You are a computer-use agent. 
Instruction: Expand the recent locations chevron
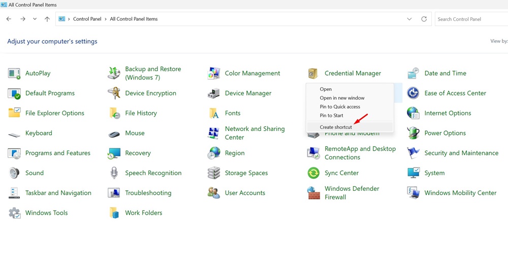pyautogui.click(x=35, y=19)
